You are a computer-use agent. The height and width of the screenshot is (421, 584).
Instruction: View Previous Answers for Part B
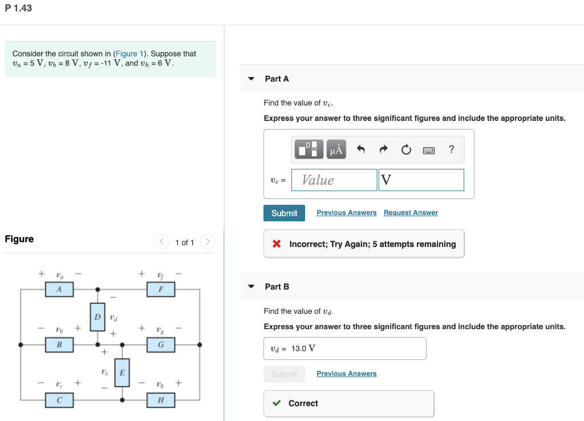click(x=346, y=373)
